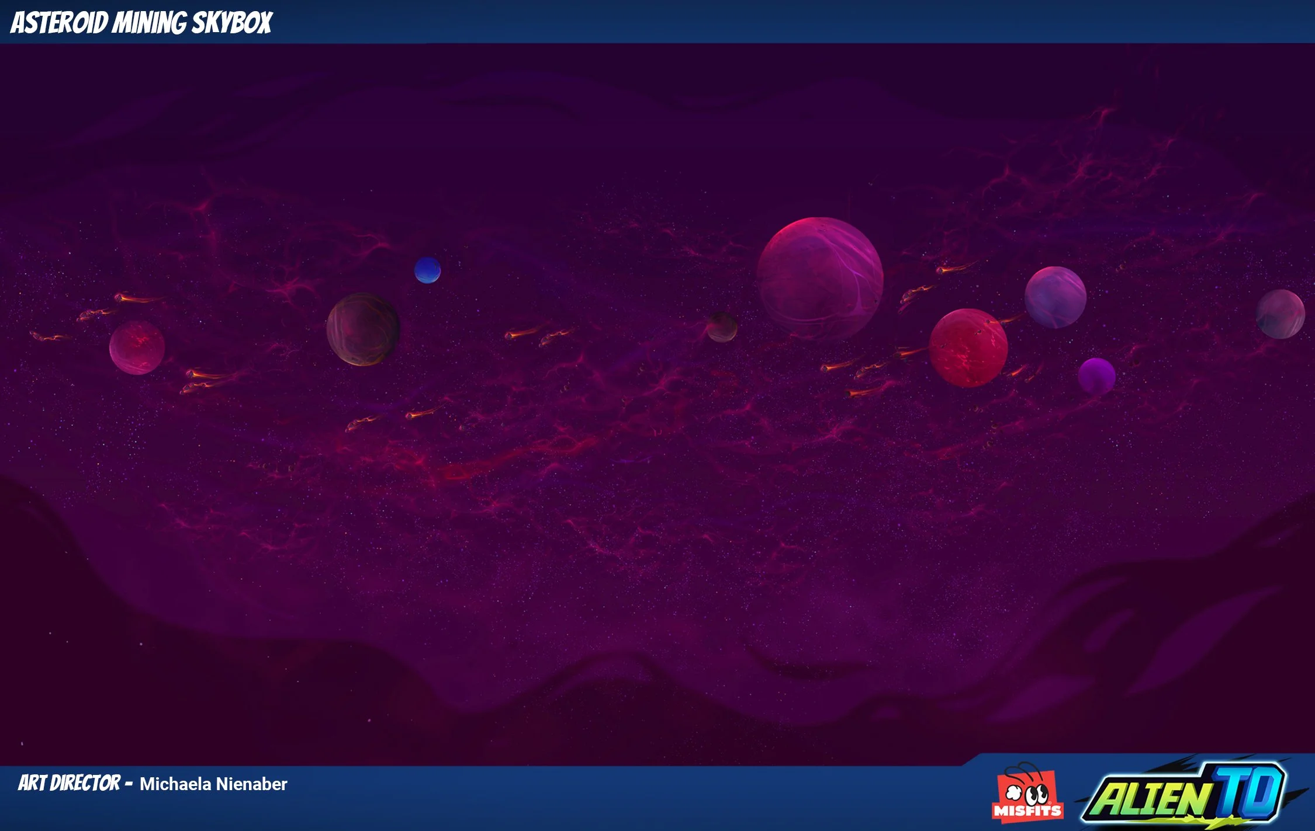
Task: Select the largest magenta planet
Action: point(819,279)
